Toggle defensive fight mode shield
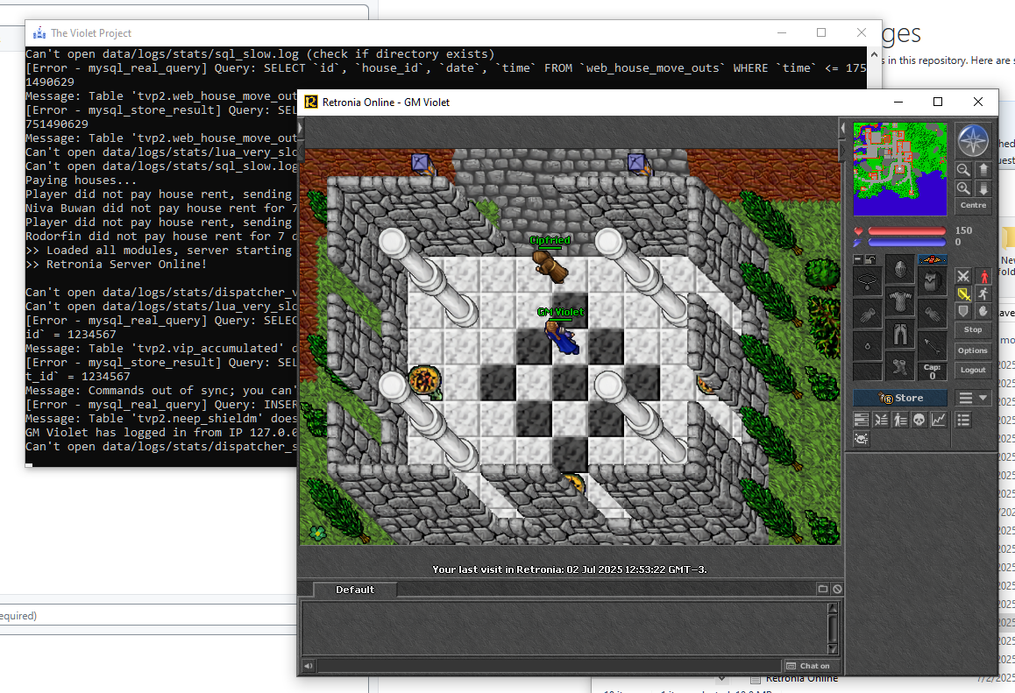Viewport: 1015px width, 693px height. (963, 311)
